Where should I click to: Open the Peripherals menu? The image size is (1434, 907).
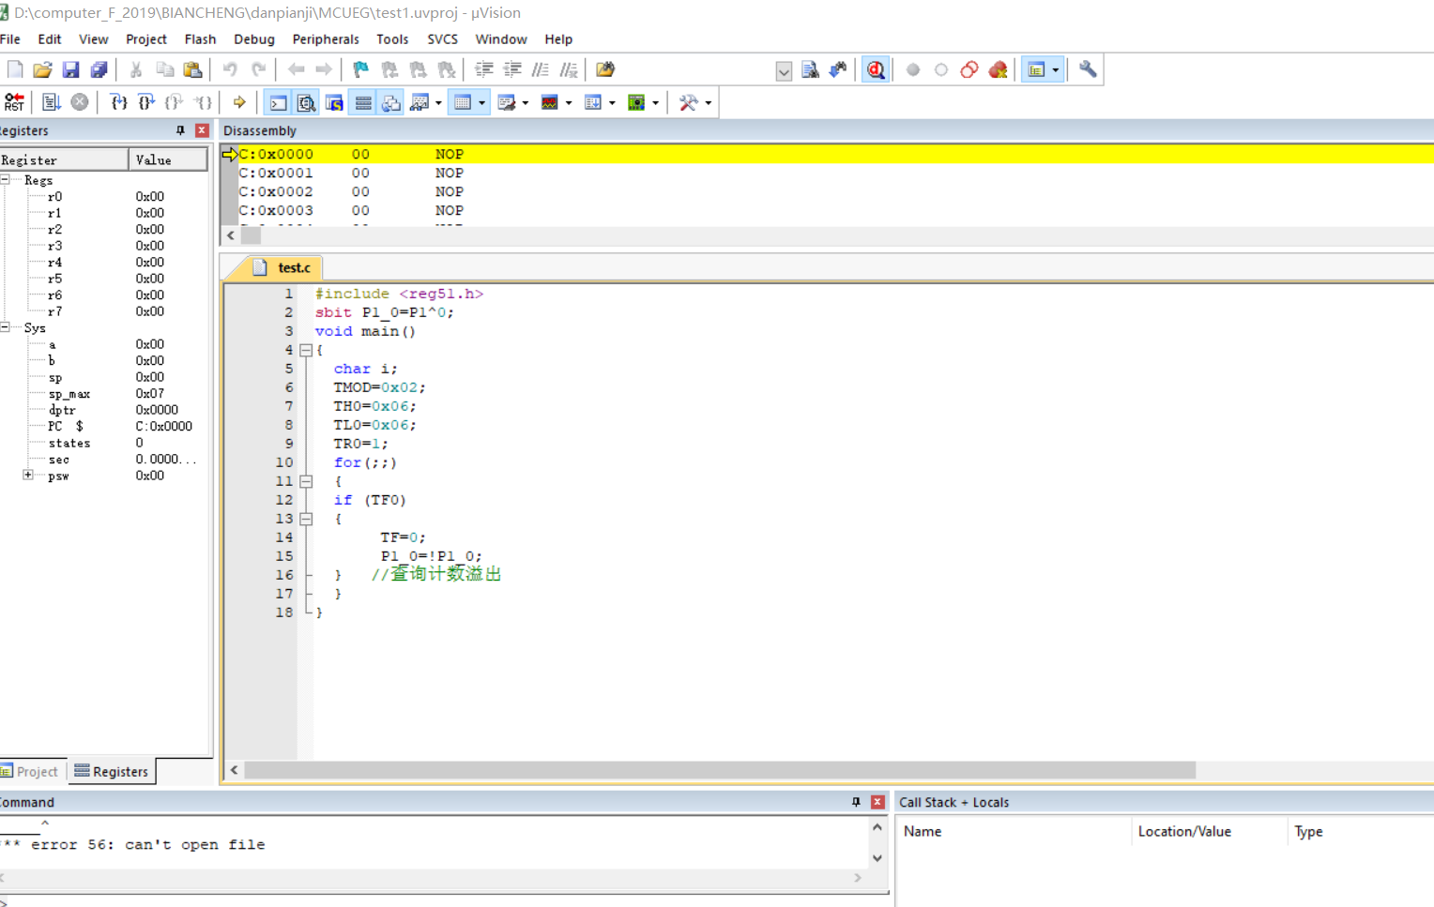(325, 39)
